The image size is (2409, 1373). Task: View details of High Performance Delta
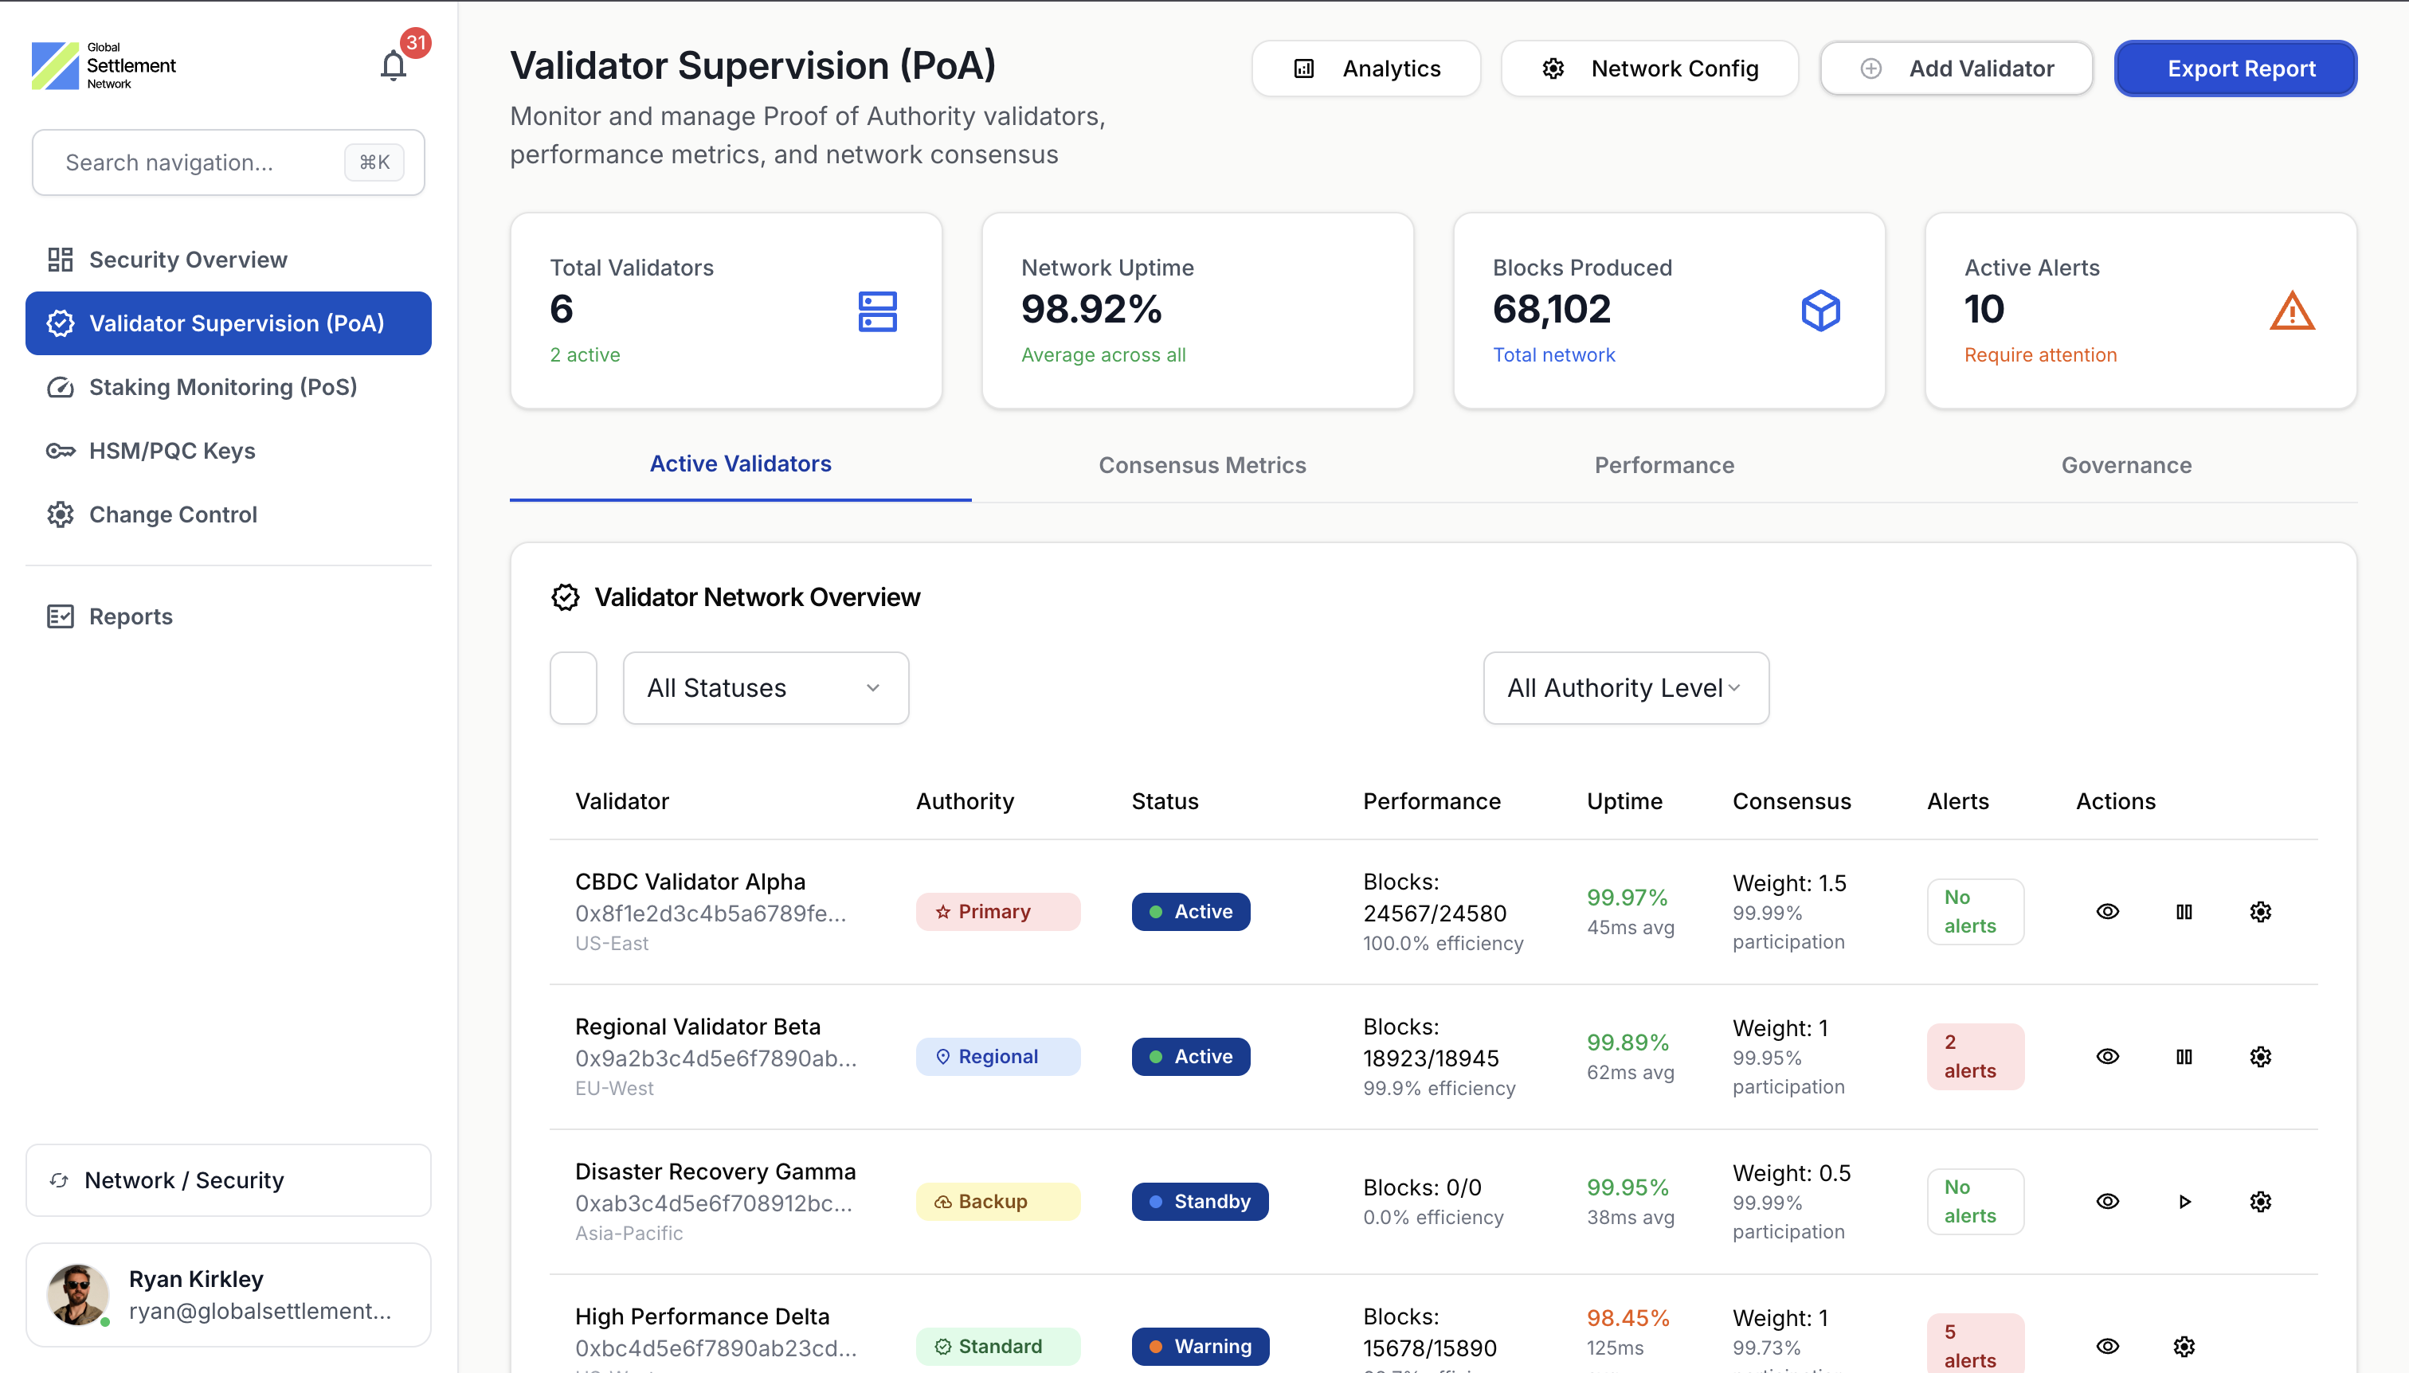tap(2107, 1346)
